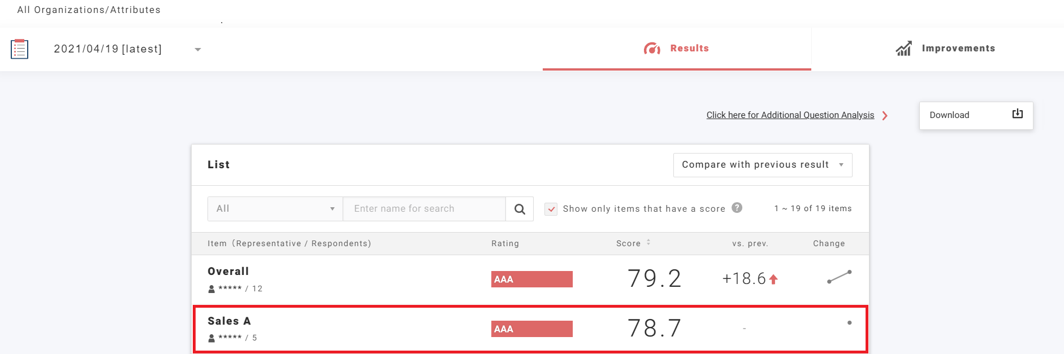Click the help question mark icon
The image size is (1064, 354).
[737, 208]
